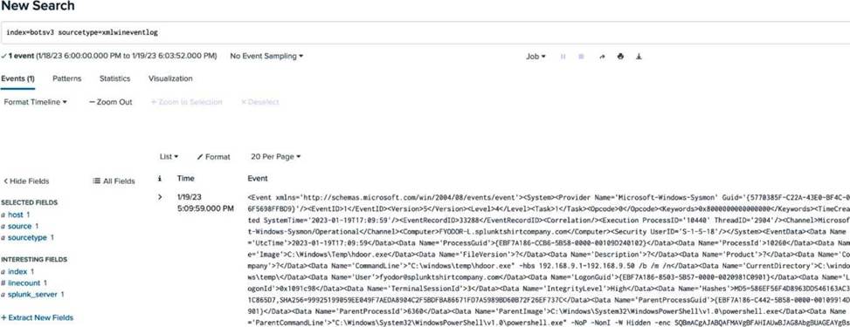This screenshot has height=327, width=850.
Task: Open No Event Sampling dropdown
Action: (x=266, y=56)
